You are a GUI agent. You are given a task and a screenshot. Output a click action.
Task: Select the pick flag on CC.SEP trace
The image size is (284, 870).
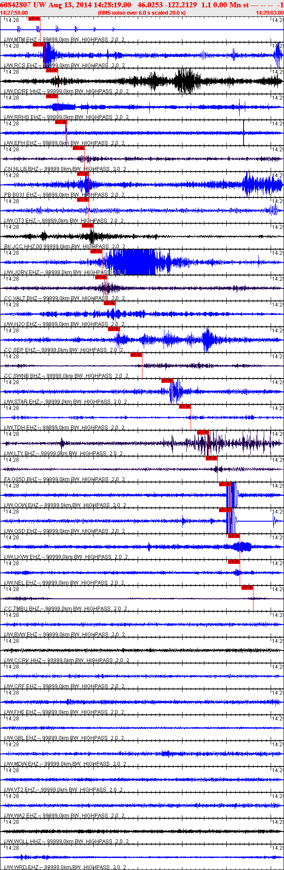114,329
